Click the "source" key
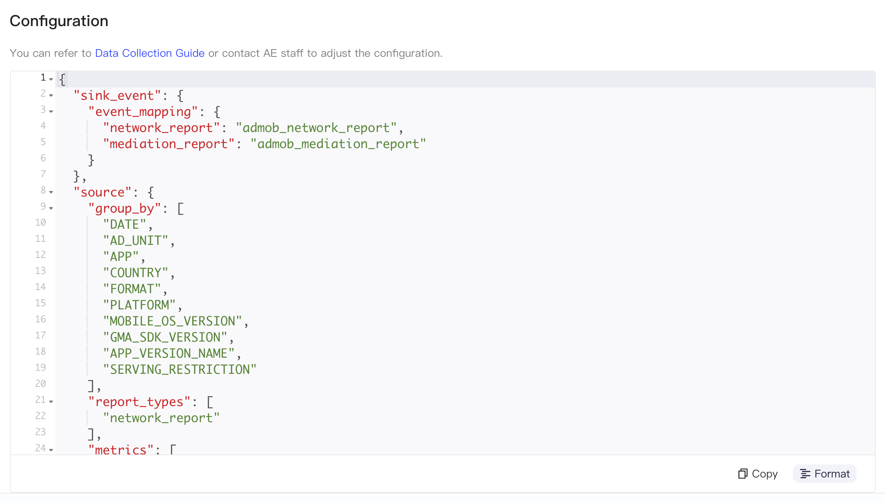885x502 pixels. pos(102,192)
